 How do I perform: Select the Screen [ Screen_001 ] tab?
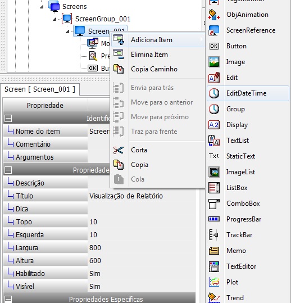(40, 89)
